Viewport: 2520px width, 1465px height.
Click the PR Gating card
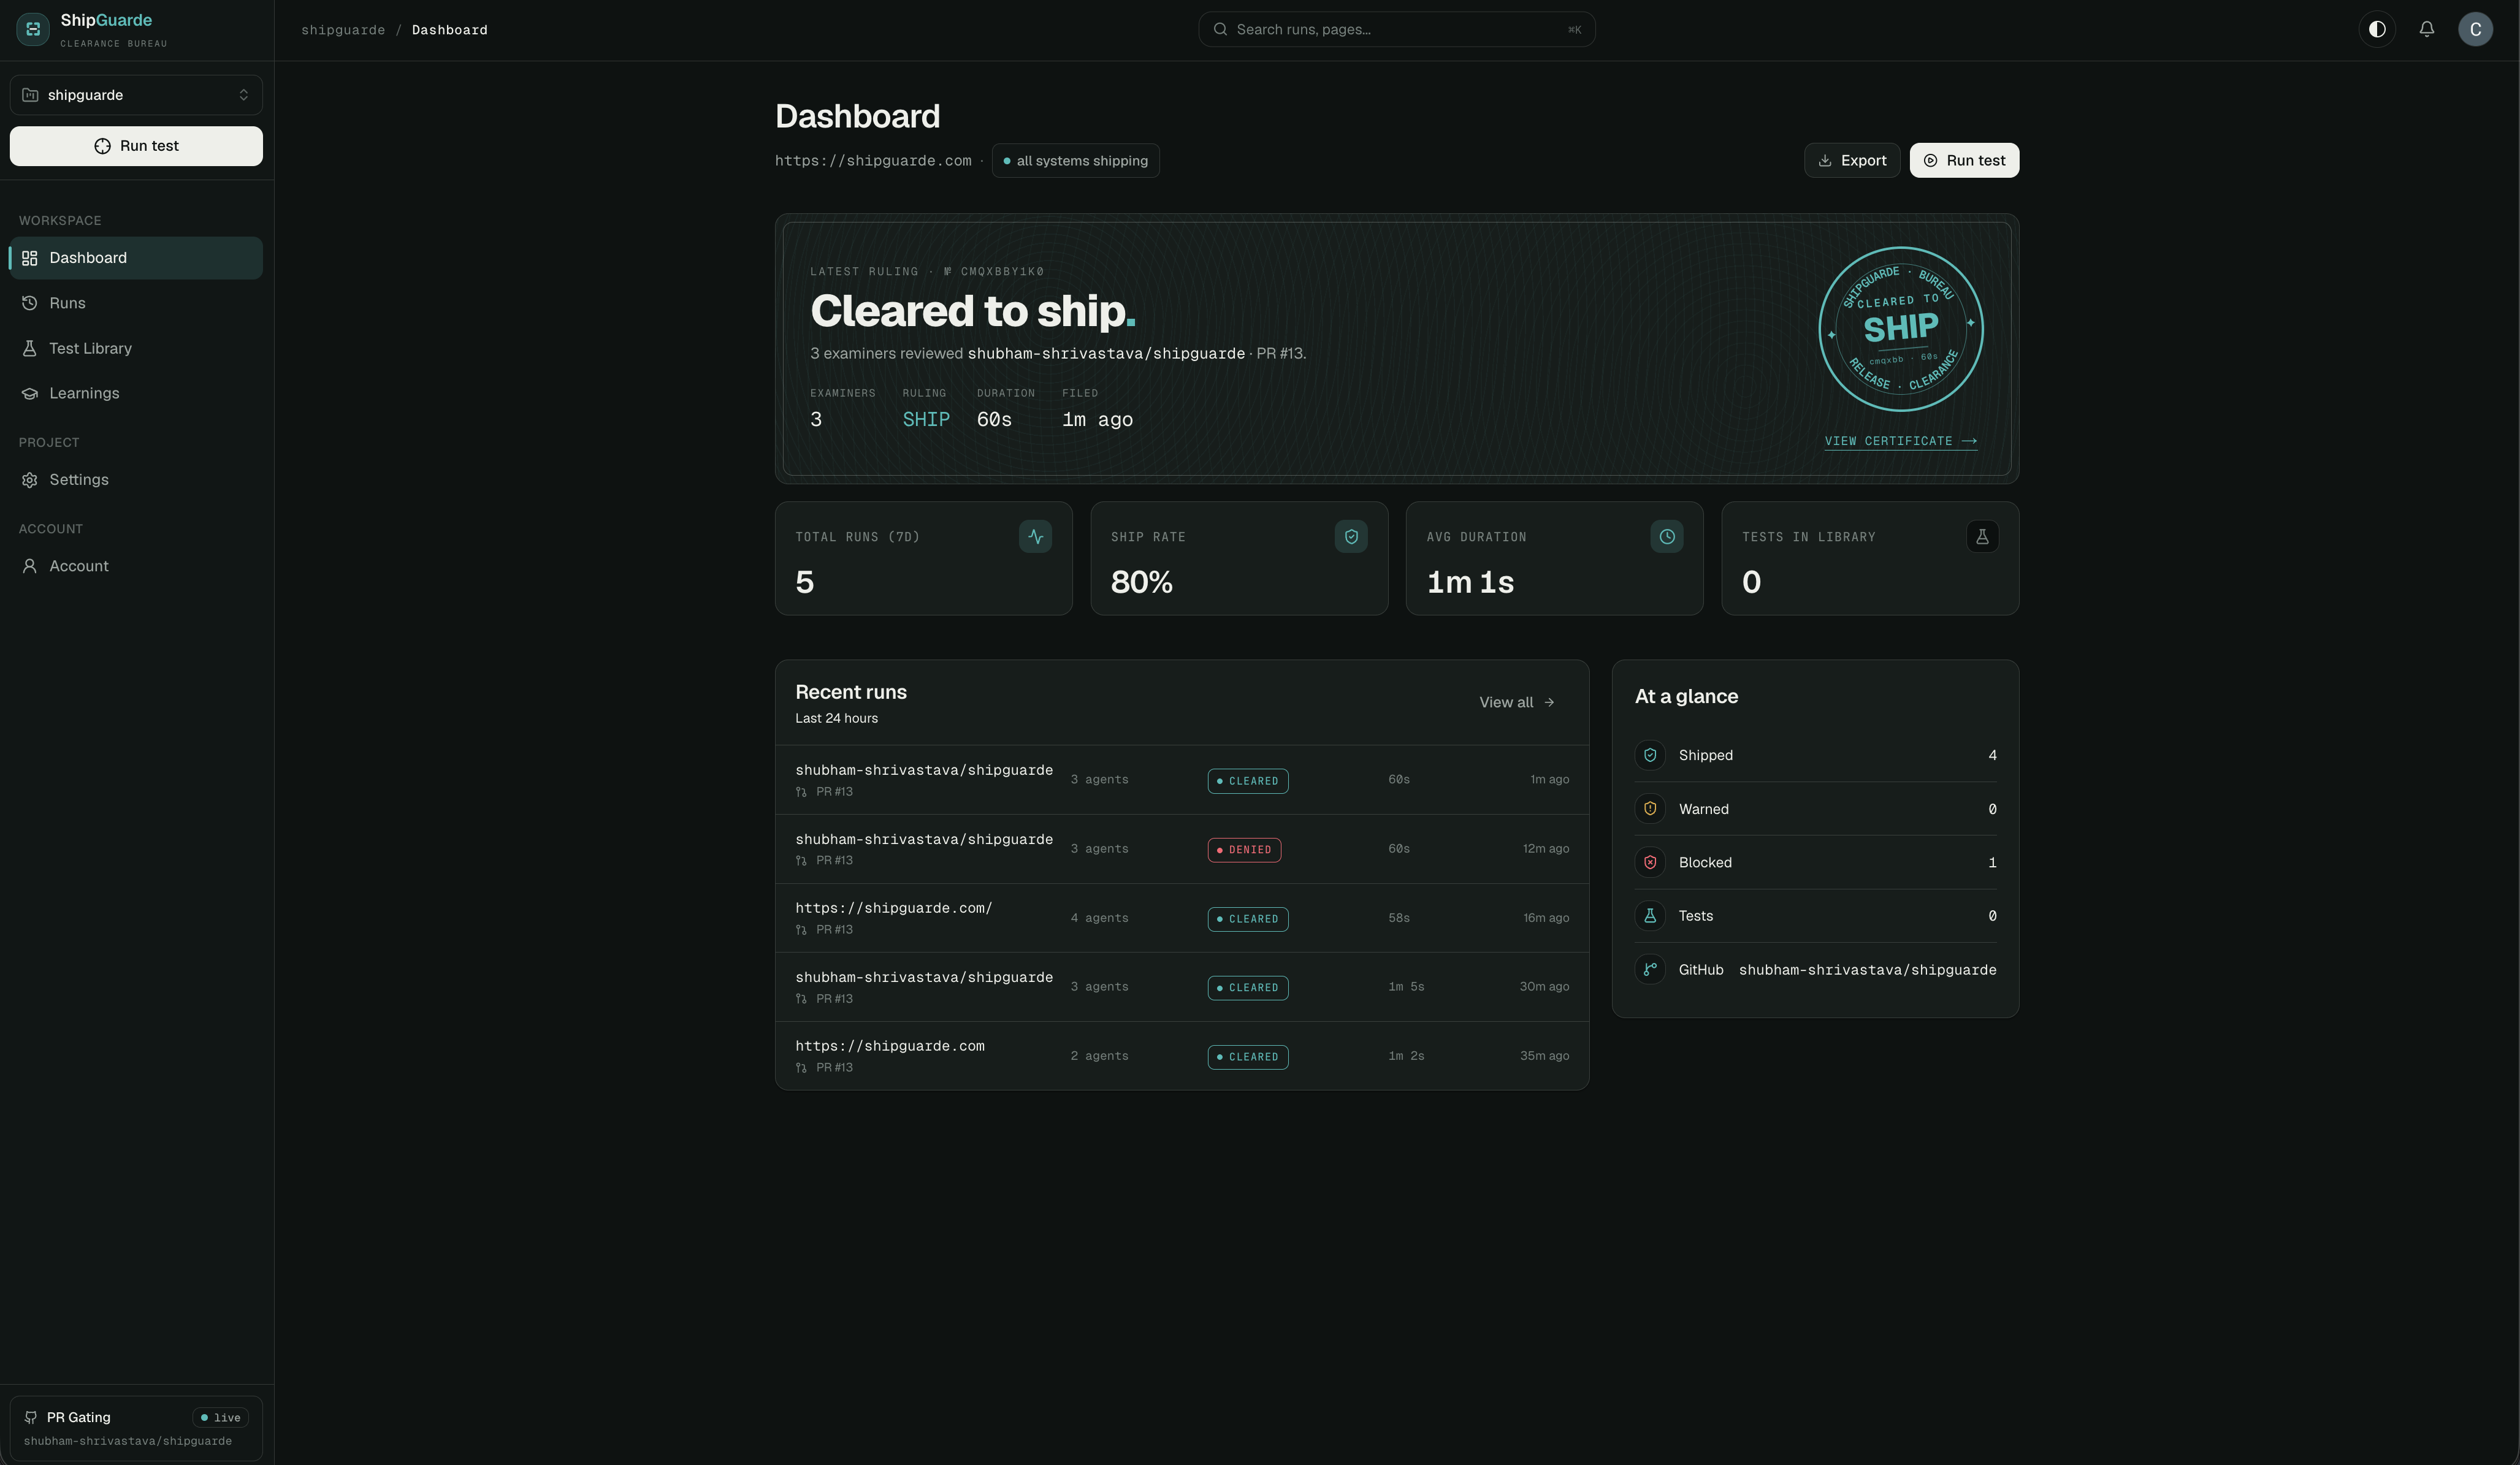coord(136,1428)
